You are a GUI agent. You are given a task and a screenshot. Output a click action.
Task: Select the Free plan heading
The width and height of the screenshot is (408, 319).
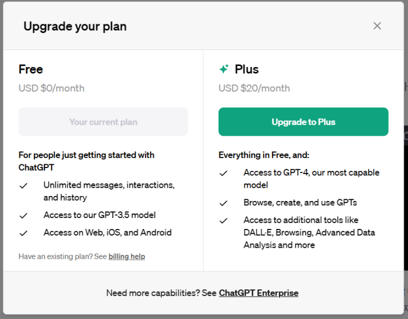click(31, 69)
